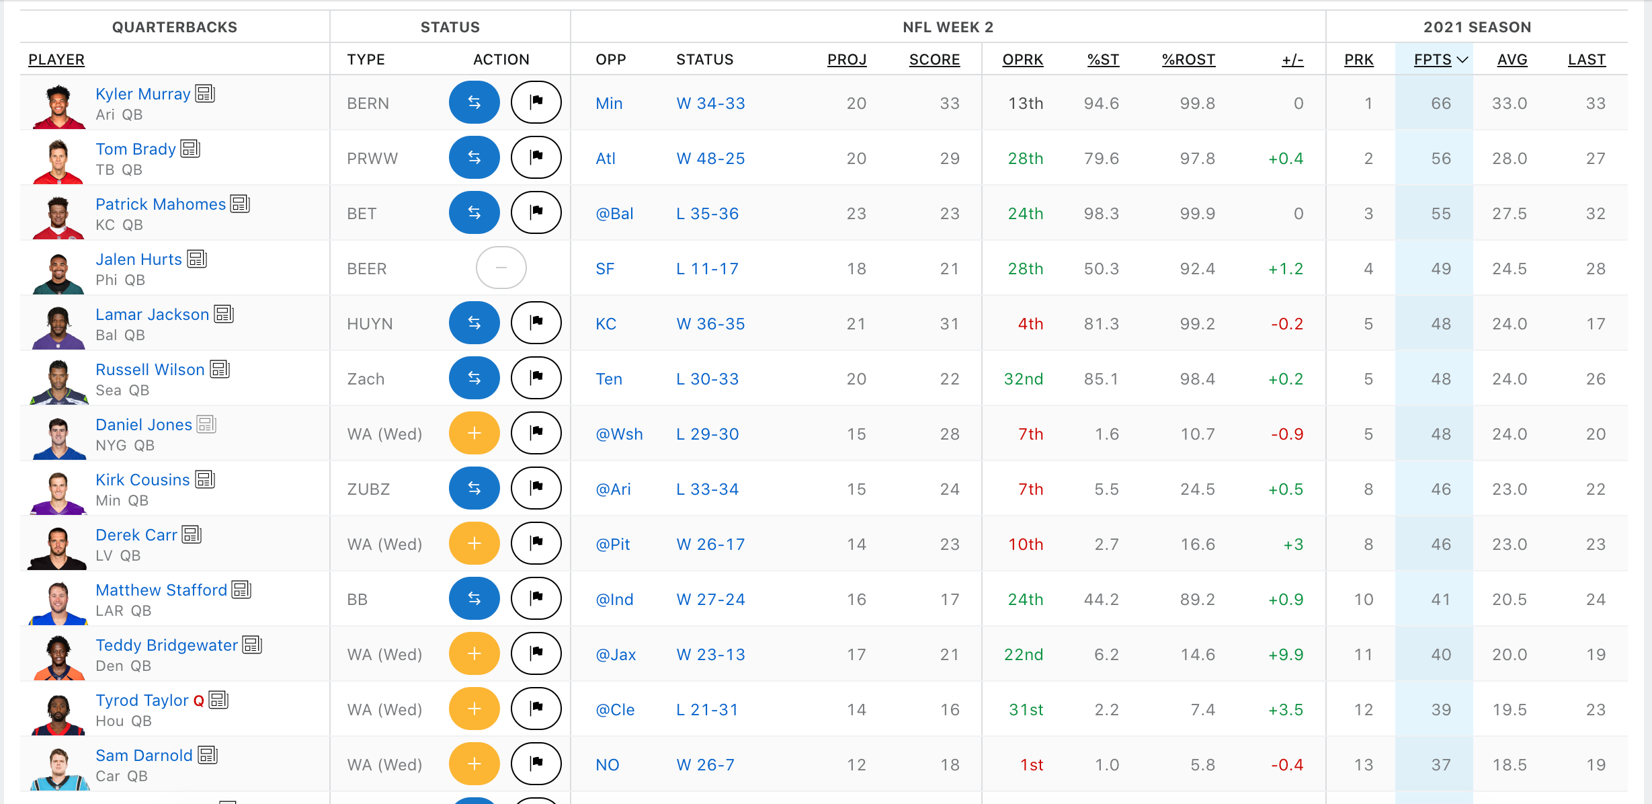Add Derek Carr to your team
This screenshot has width=1652, height=804.
(x=474, y=543)
